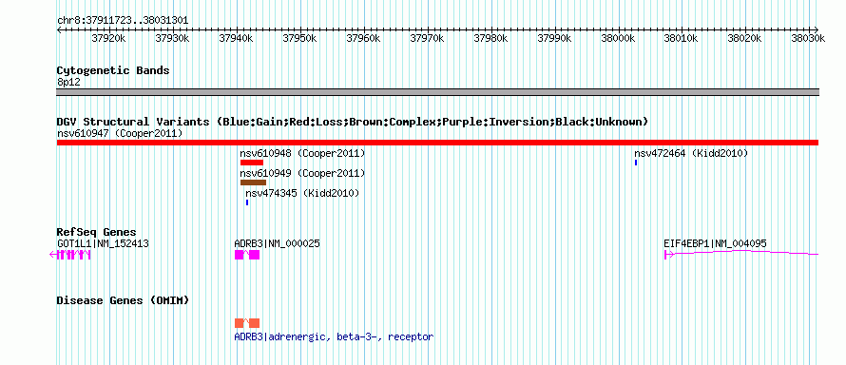Click the EIF4EBP1 gene arrow glyph
Viewport: 846px width, 365px height.
[741, 254]
